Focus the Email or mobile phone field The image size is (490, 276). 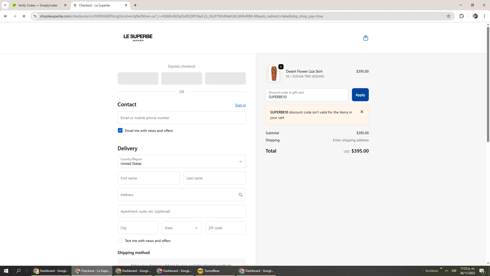[x=182, y=118]
